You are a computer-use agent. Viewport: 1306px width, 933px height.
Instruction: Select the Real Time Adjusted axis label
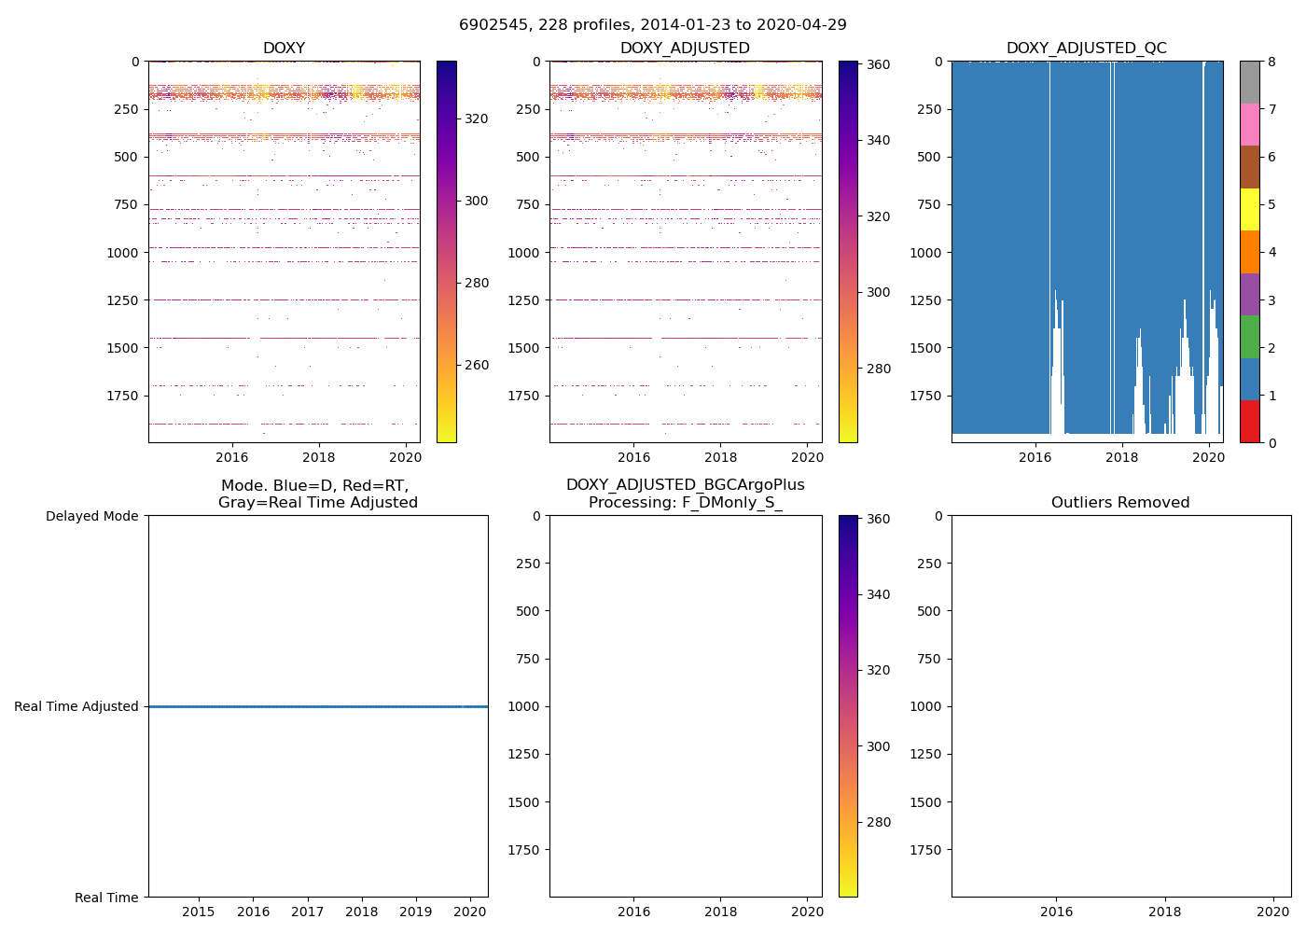tap(76, 706)
